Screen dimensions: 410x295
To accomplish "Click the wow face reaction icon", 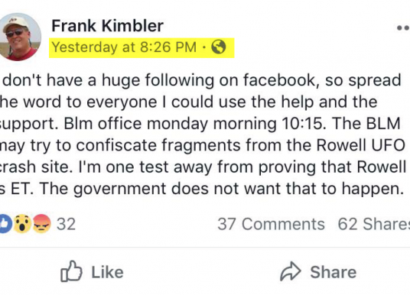I will click(x=22, y=224).
